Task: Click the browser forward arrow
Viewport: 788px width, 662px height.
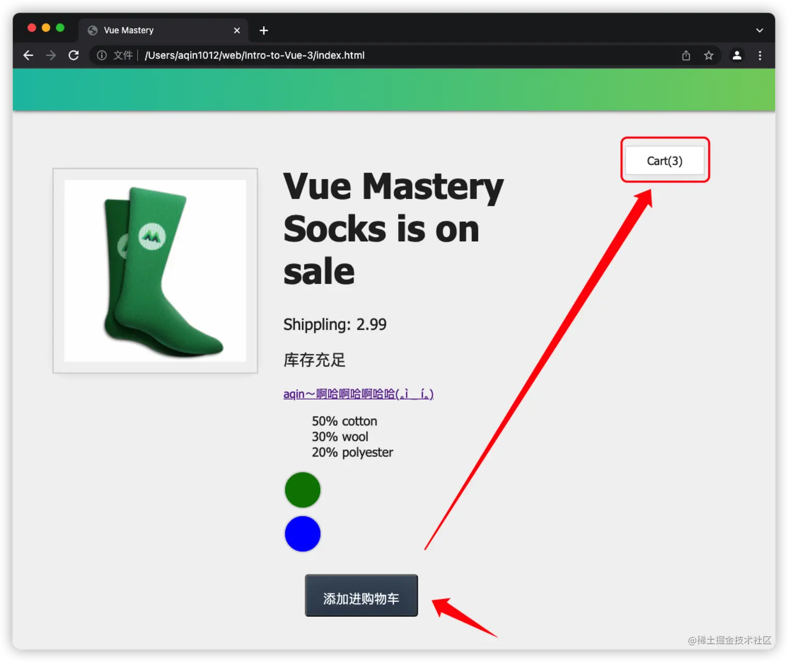Action: [51, 55]
